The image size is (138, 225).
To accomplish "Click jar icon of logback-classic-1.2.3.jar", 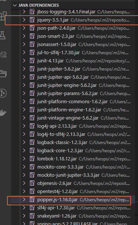I will [x=32, y=142].
